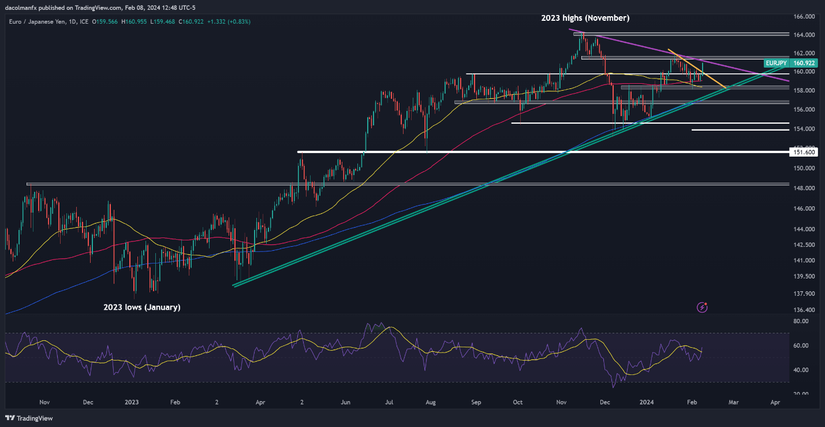Click the rightmost Apr label on time axis
This screenshot has height=427, width=825.
tap(775, 402)
